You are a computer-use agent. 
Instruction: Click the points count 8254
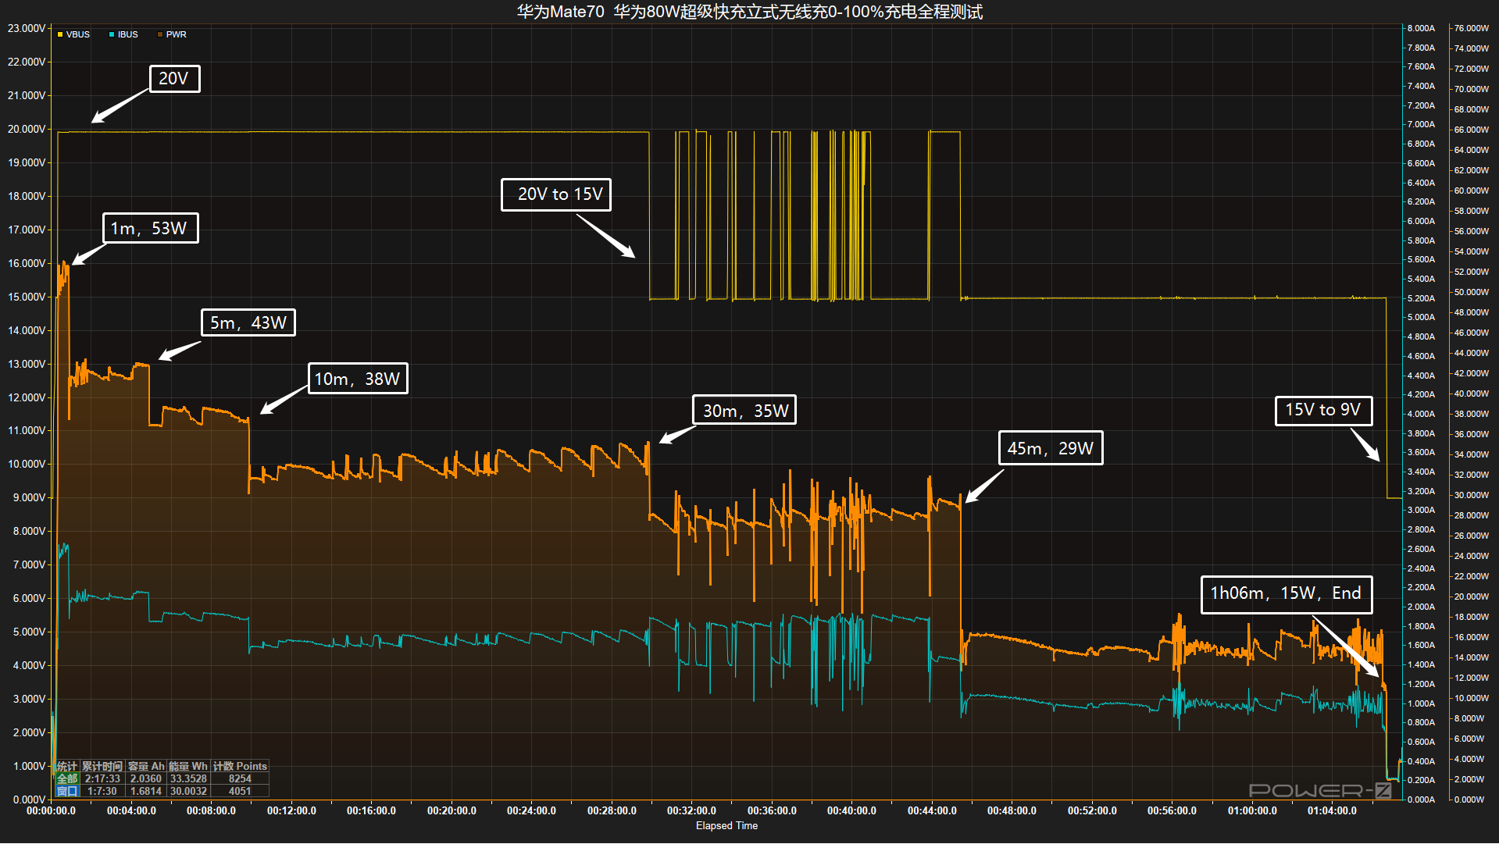click(240, 778)
